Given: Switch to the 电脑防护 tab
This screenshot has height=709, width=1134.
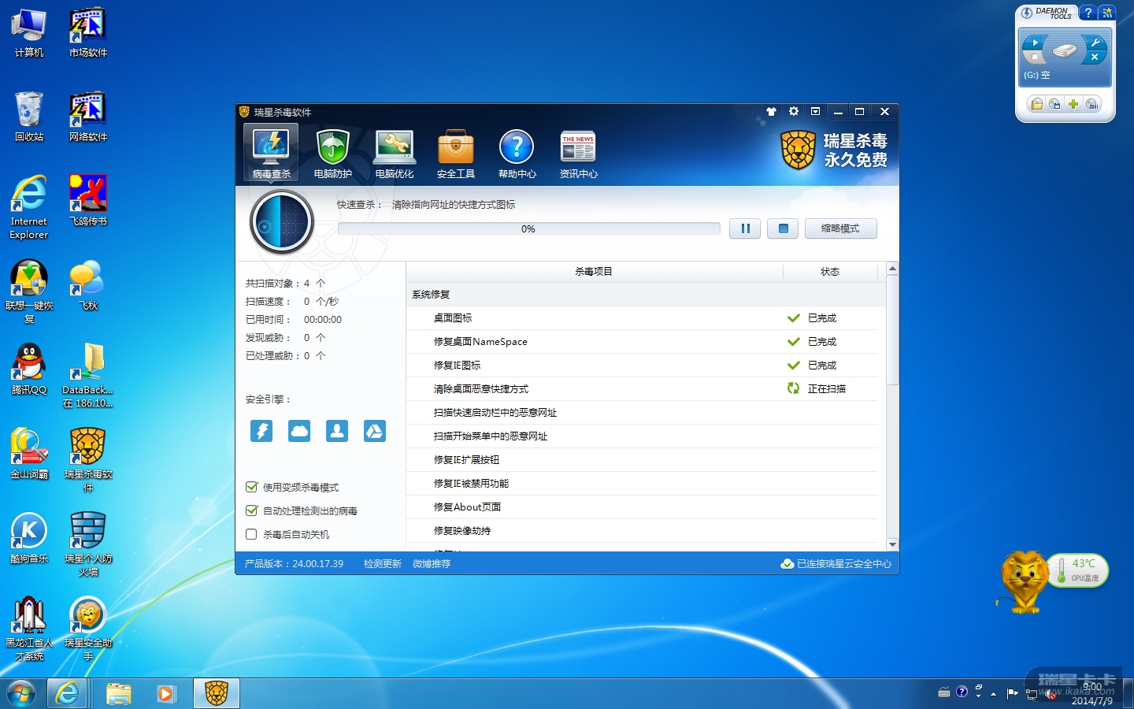Looking at the screenshot, I should [x=333, y=153].
